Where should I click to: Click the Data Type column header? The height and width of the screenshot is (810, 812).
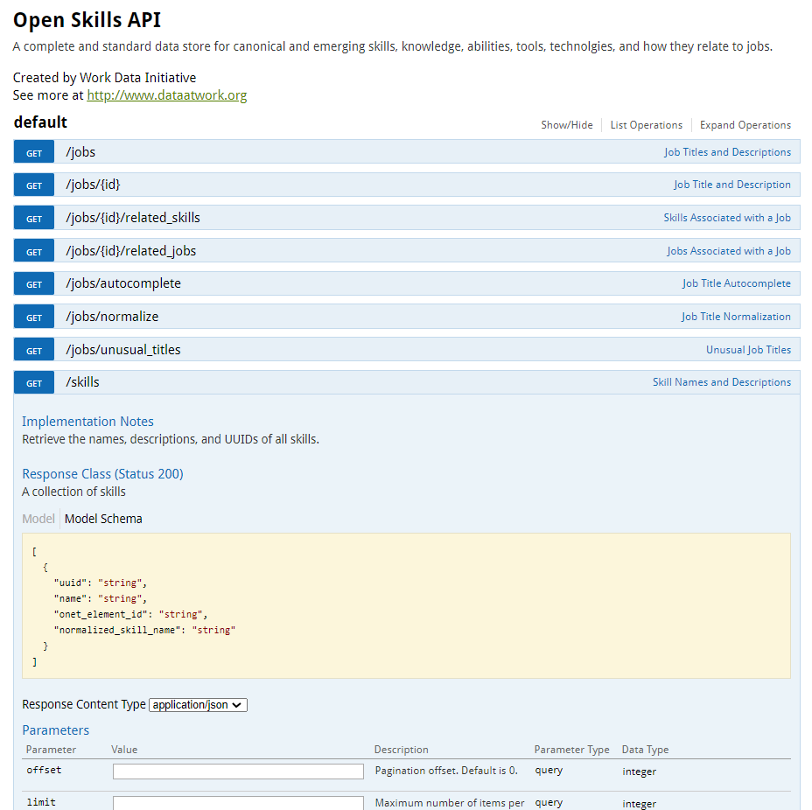(x=645, y=750)
